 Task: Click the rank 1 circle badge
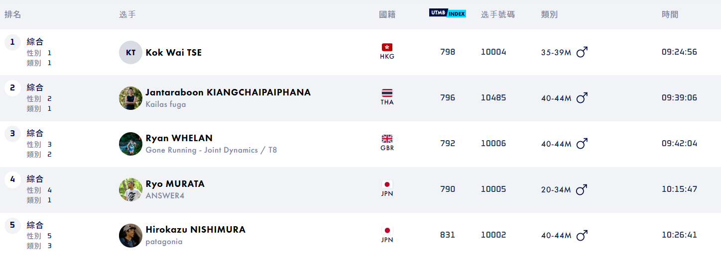pyautogui.click(x=12, y=42)
